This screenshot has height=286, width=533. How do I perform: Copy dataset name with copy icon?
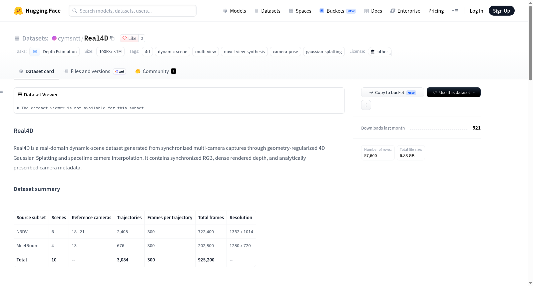tap(113, 39)
